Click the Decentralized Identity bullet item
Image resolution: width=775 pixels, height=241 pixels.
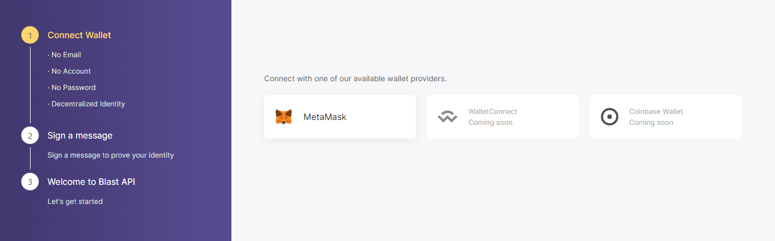(x=86, y=104)
